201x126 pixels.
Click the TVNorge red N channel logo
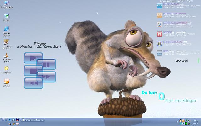pyautogui.click(x=160, y=34)
